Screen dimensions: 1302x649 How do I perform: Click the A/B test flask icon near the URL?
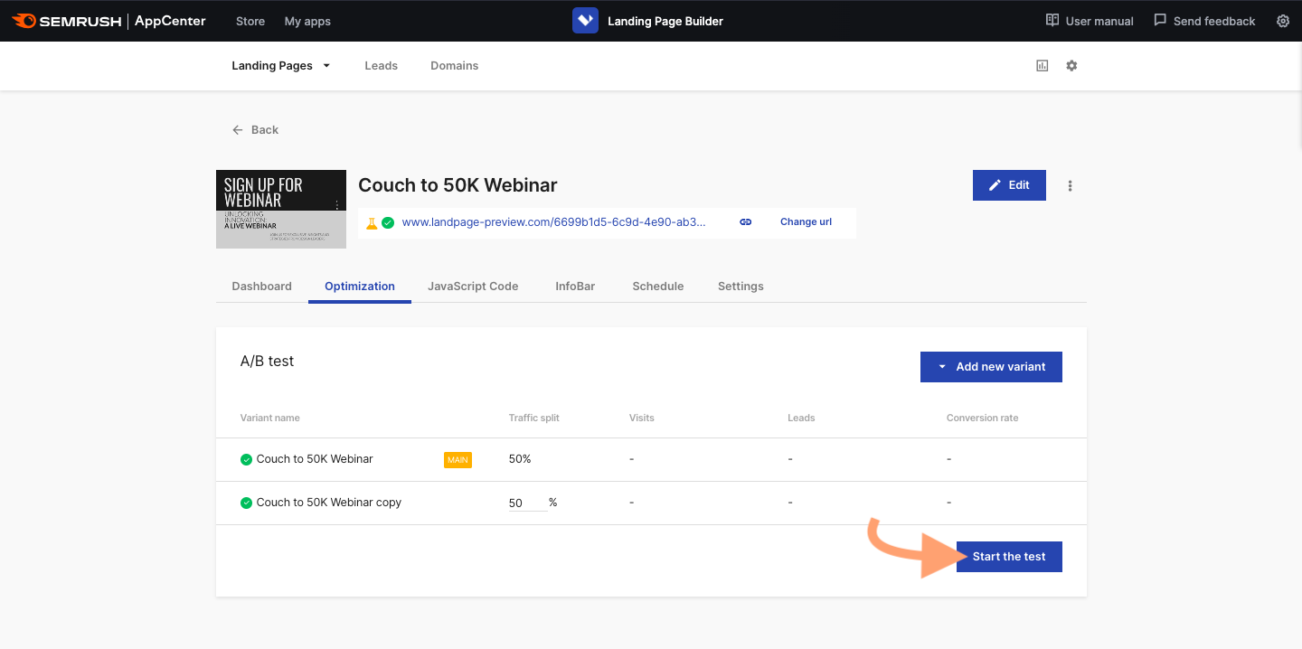(373, 221)
